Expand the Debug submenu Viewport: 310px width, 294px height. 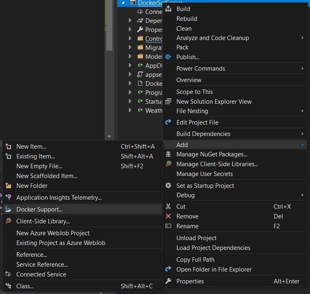tap(302, 195)
